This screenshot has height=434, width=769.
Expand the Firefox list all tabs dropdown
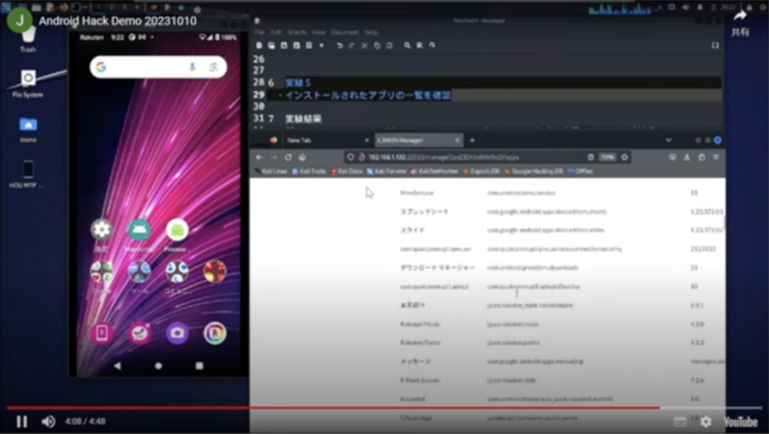(x=668, y=141)
